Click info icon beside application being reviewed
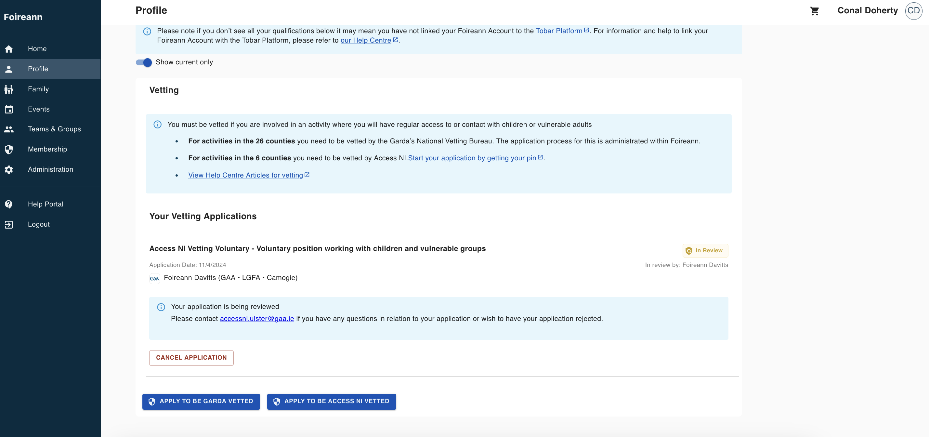 pyautogui.click(x=161, y=307)
